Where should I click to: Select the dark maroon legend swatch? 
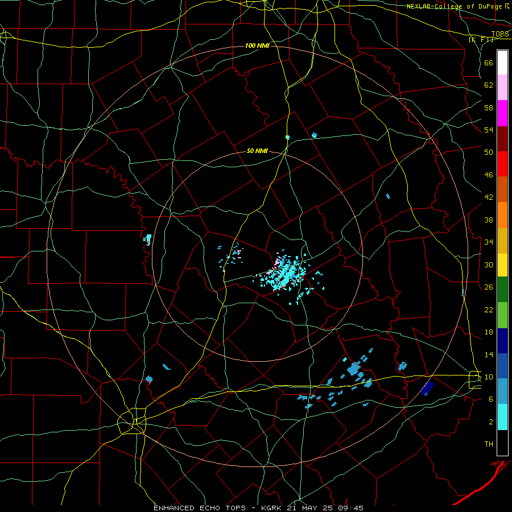tap(502, 138)
